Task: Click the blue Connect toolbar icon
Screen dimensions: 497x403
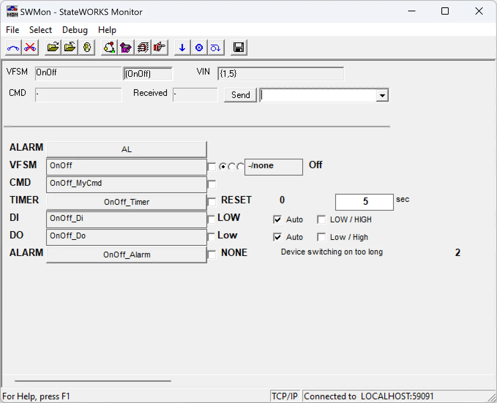Action: [x=14, y=48]
